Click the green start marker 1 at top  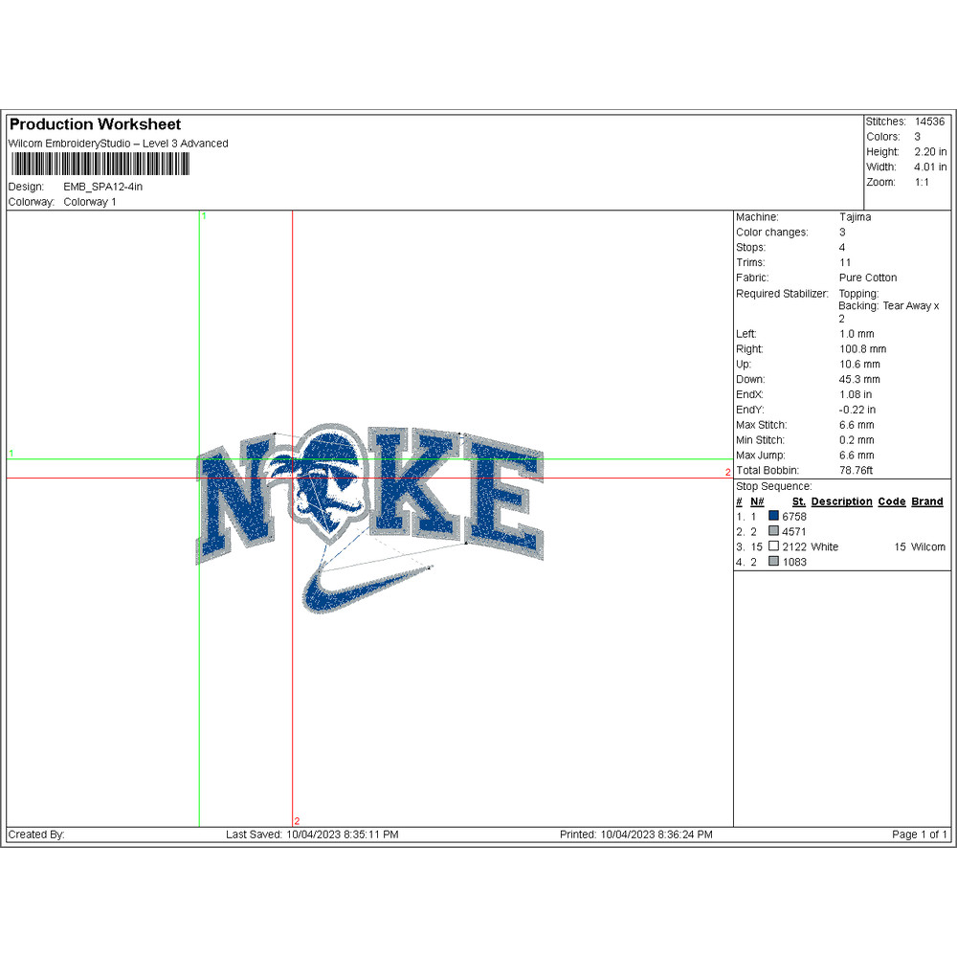pyautogui.click(x=203, y=217)
